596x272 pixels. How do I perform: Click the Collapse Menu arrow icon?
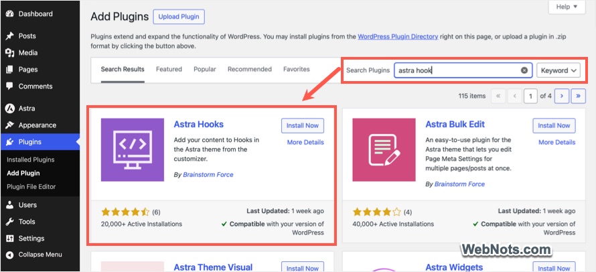[10, 255]
